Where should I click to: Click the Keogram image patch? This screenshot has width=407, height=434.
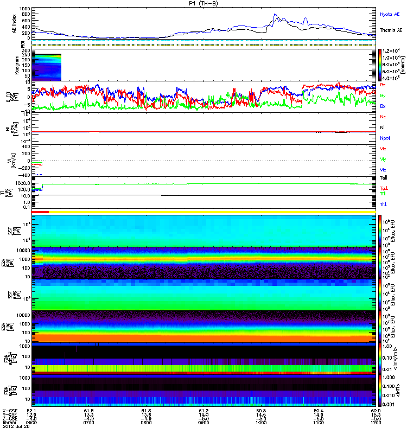point(47,67)
